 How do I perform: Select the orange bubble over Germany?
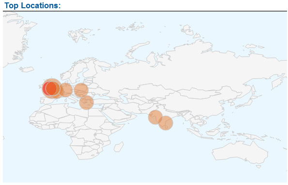point(65,90)
